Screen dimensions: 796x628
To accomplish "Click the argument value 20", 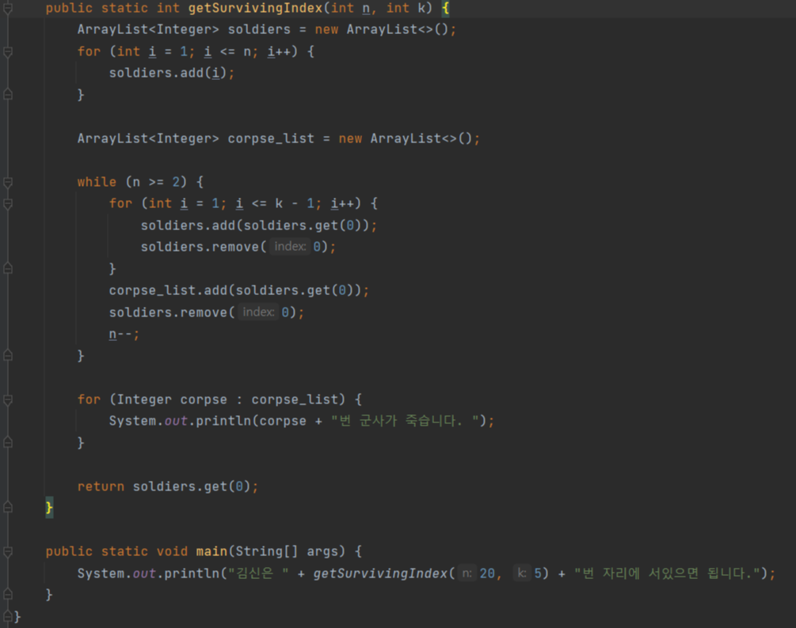I will (x=487, y=573).
